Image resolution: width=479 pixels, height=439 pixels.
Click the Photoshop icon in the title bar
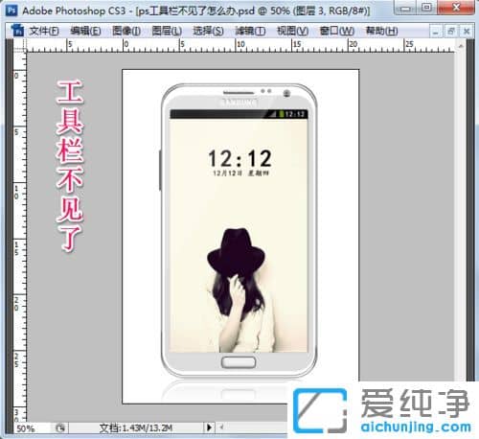(11, 11)
